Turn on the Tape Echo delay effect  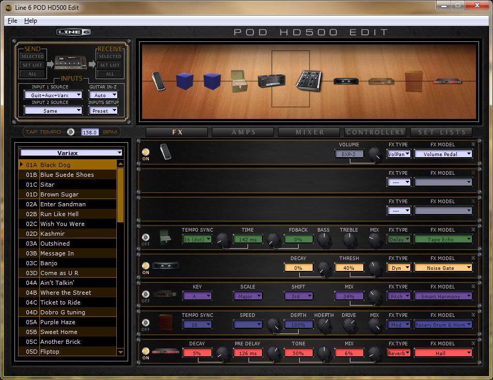coord(146,237)
